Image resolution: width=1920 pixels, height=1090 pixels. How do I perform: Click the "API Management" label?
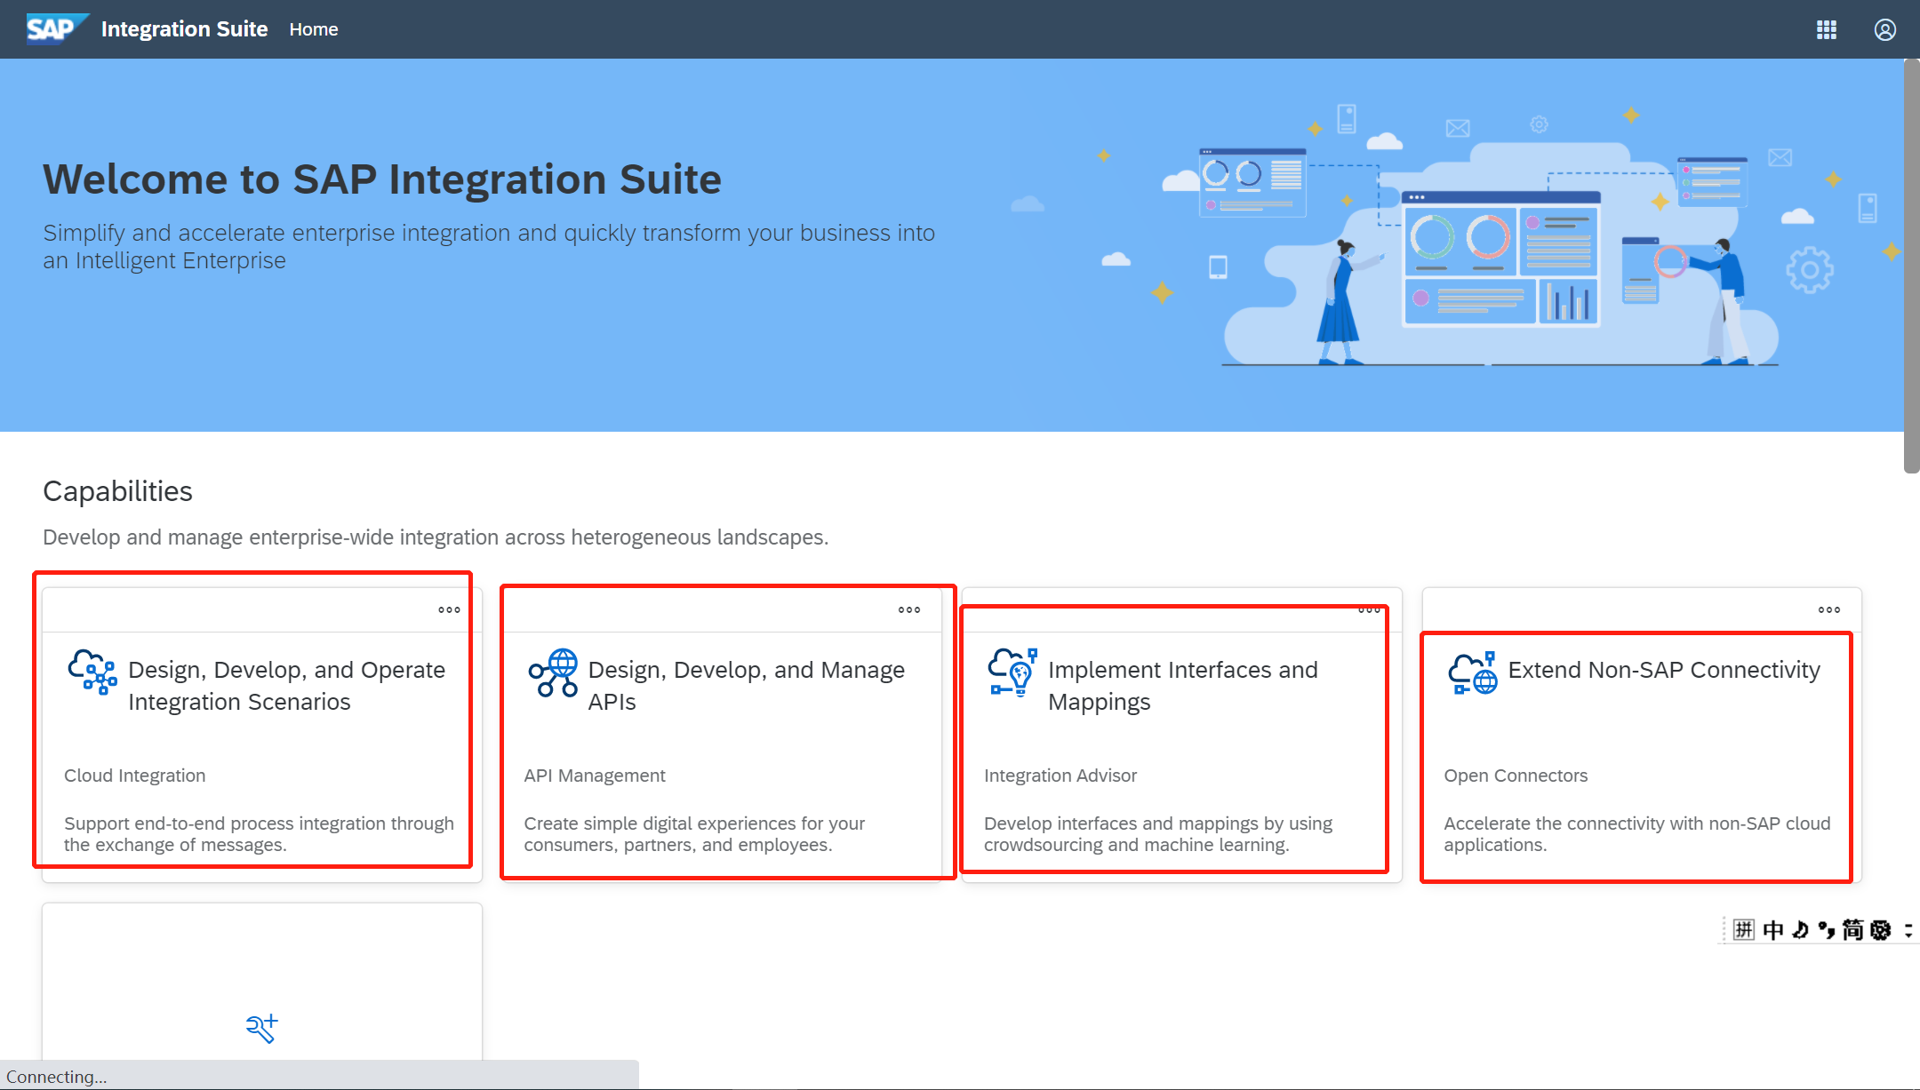[x=595, y=776]
